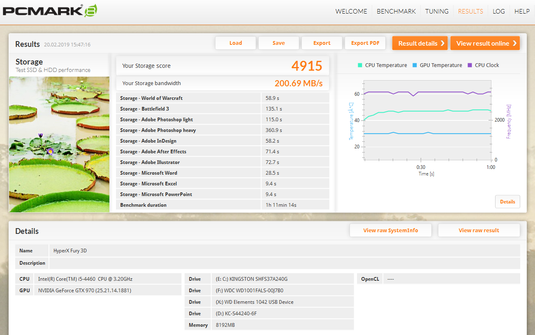Click the Adobe Photoshop light row
Viewport: 535px width, 335px height.
coord(222,120)
